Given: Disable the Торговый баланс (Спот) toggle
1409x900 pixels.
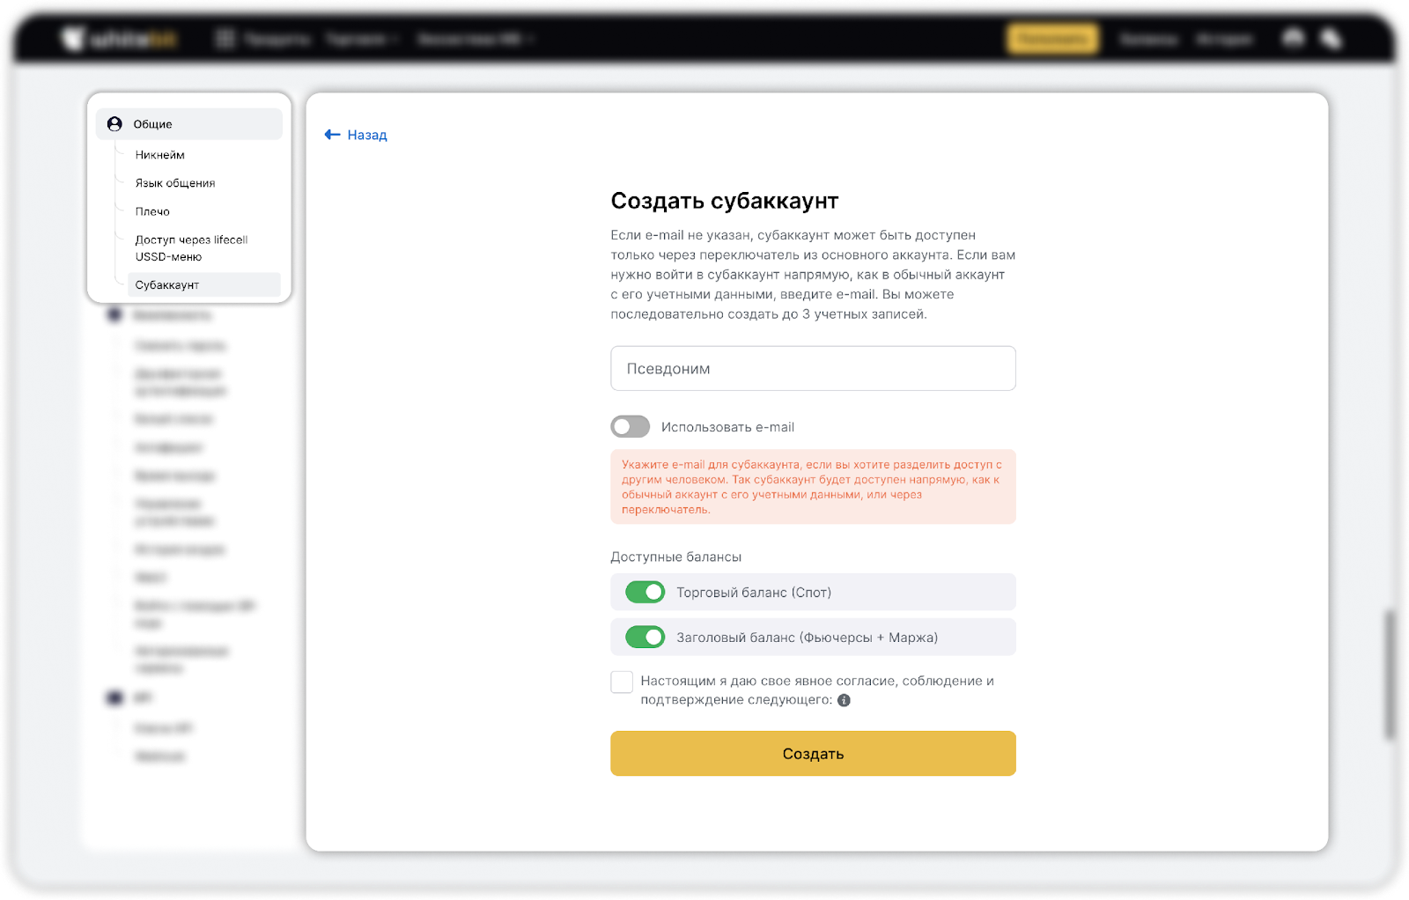Looking at the screenshot, I should [645, 593].
